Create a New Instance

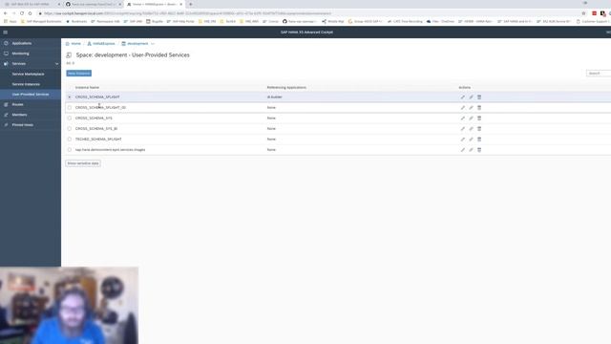78,74
